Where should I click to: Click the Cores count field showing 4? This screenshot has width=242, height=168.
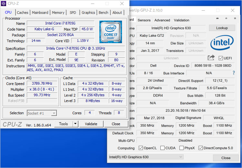pyautogui.click(x=90, y=113)
